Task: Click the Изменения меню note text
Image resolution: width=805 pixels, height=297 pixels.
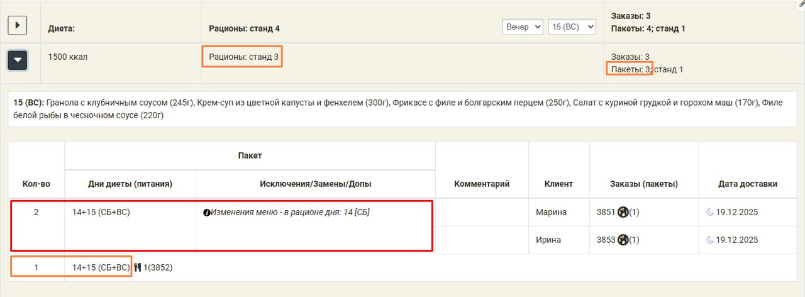Action: click(290, 213)
